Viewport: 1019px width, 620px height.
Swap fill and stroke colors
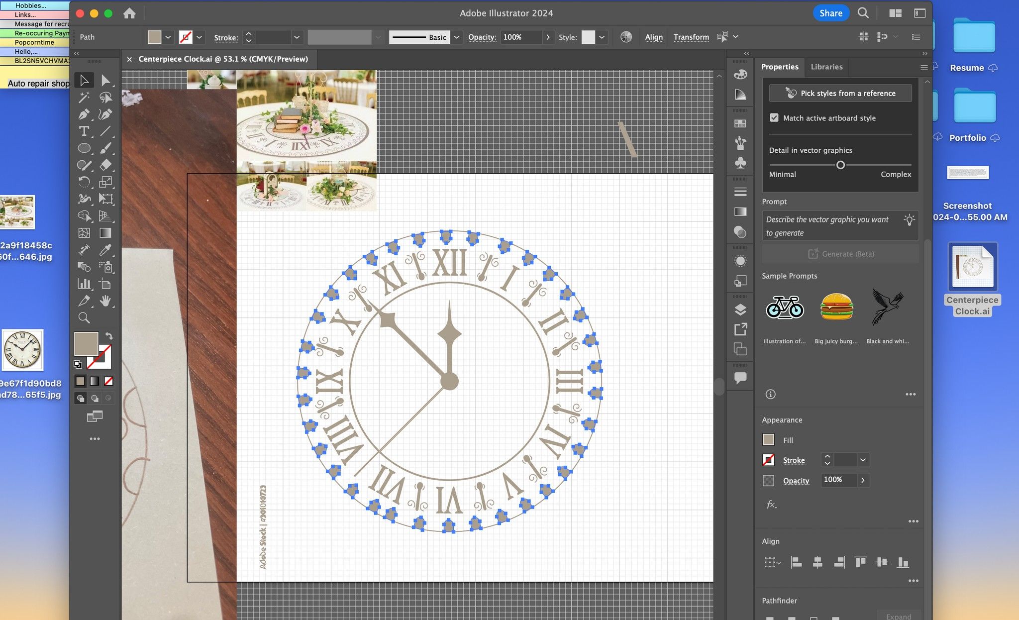click(x=109, y=336)
